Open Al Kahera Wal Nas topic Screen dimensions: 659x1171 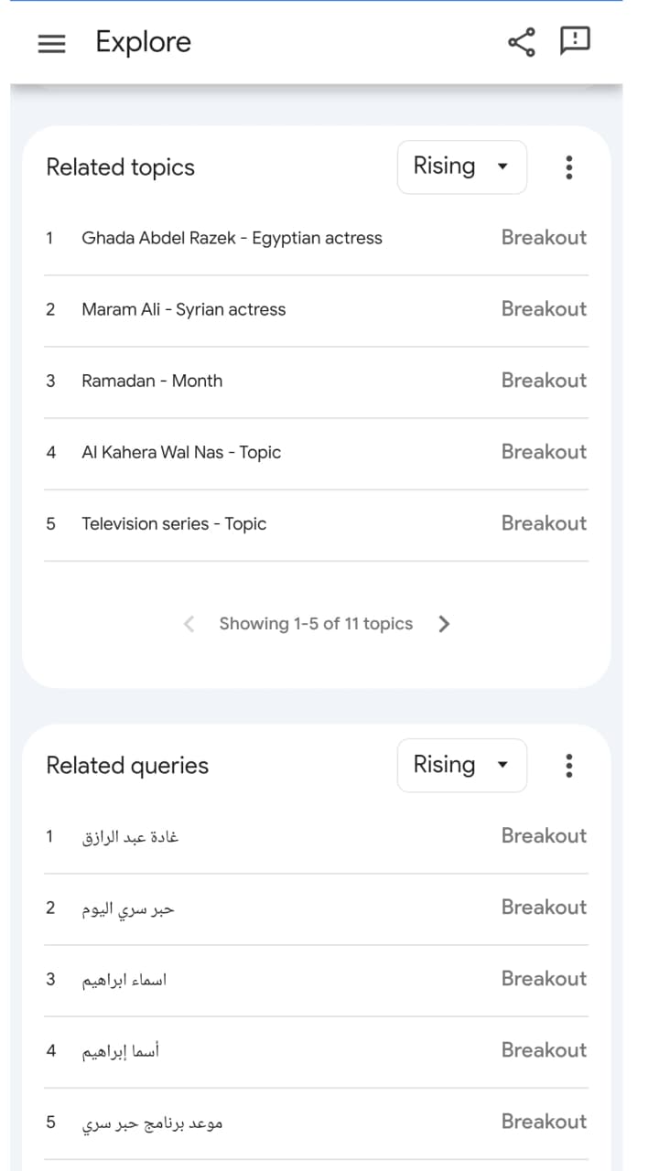[x=181, y=452]
